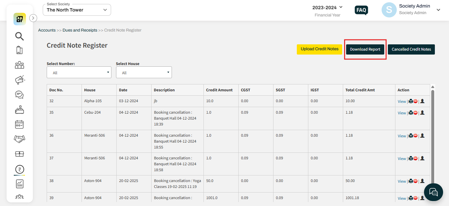449x206 pixels.
Task: Click user icon for Doc No. 36
Action: click(422, 136)
